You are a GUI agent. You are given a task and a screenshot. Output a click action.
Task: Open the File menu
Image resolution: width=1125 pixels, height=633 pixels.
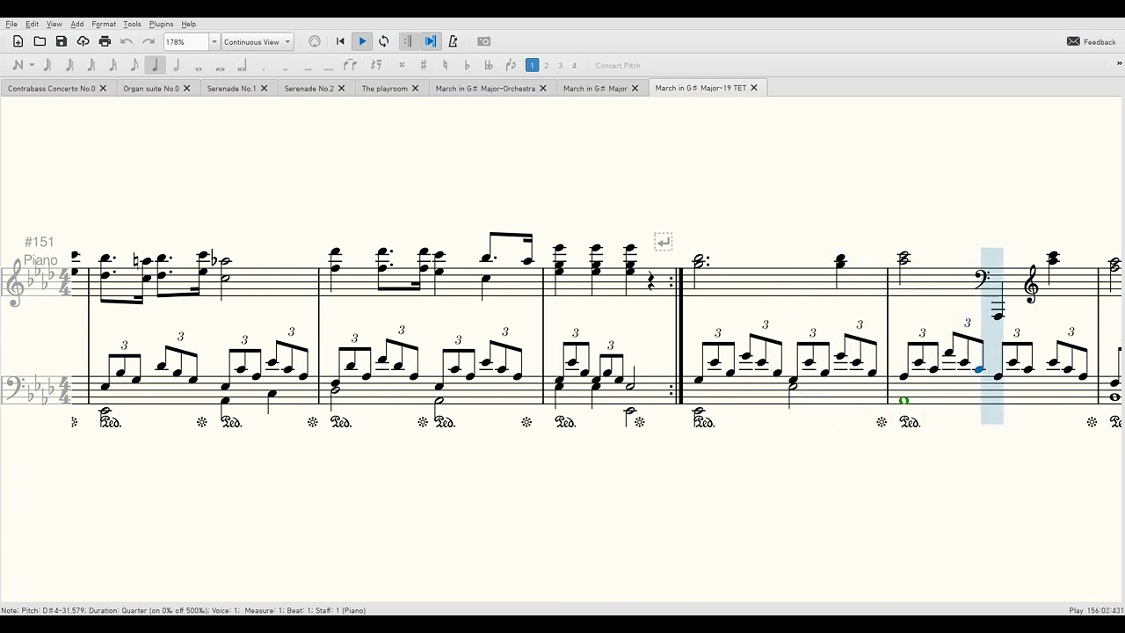coord(11,24)
